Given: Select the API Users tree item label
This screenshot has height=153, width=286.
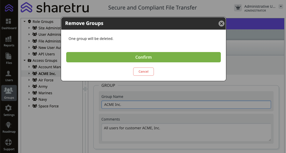Looking at the screenshot, I should pos(47,54).
